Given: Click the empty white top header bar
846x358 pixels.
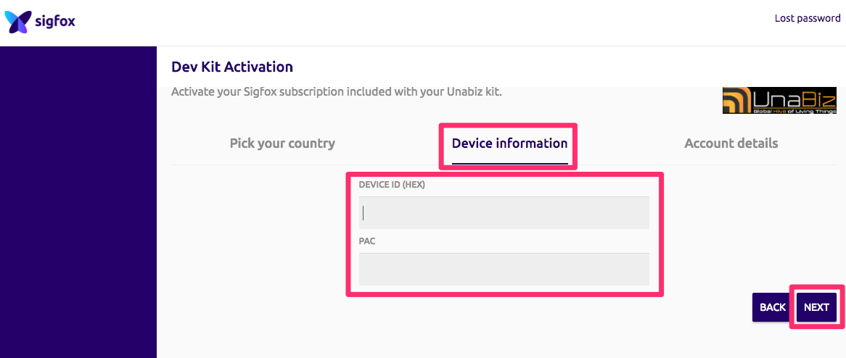Looking at the screenshot, I should click(x=421, y=22).
